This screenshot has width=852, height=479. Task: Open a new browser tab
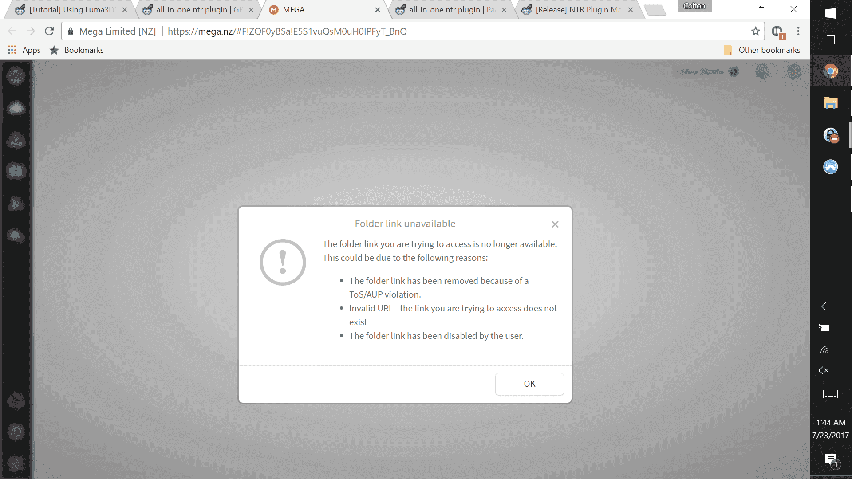coord(655,10)
